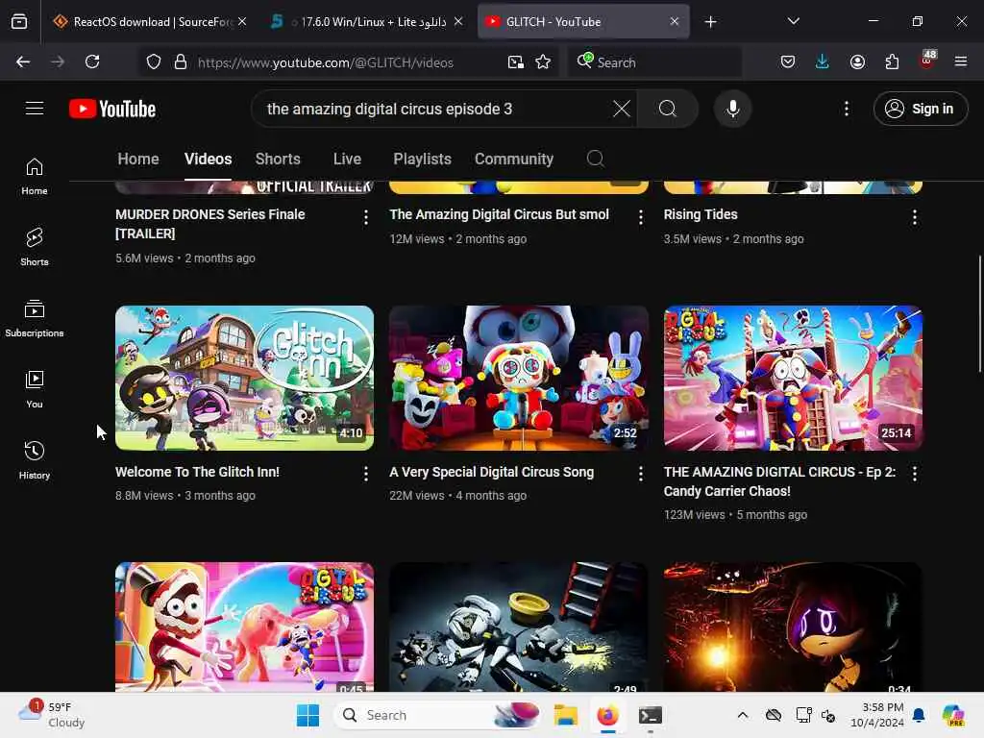
Task: Open the Windows Start menu
Action: (x=307, y=715)
